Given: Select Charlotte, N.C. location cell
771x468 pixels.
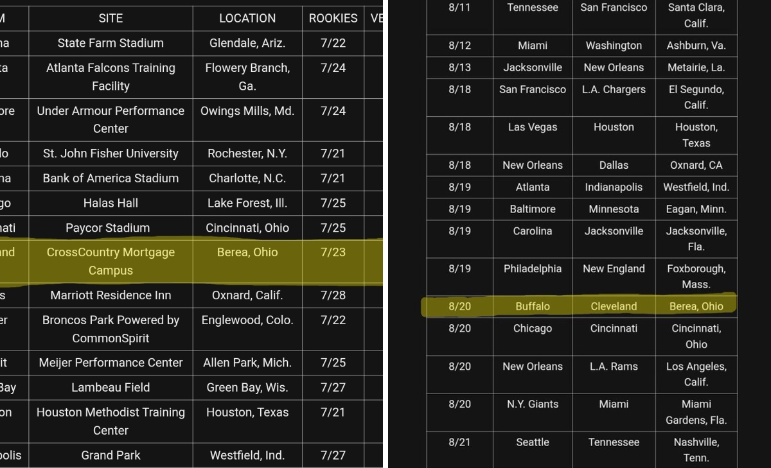Looking at the screenshot, I should coord(247,178).
